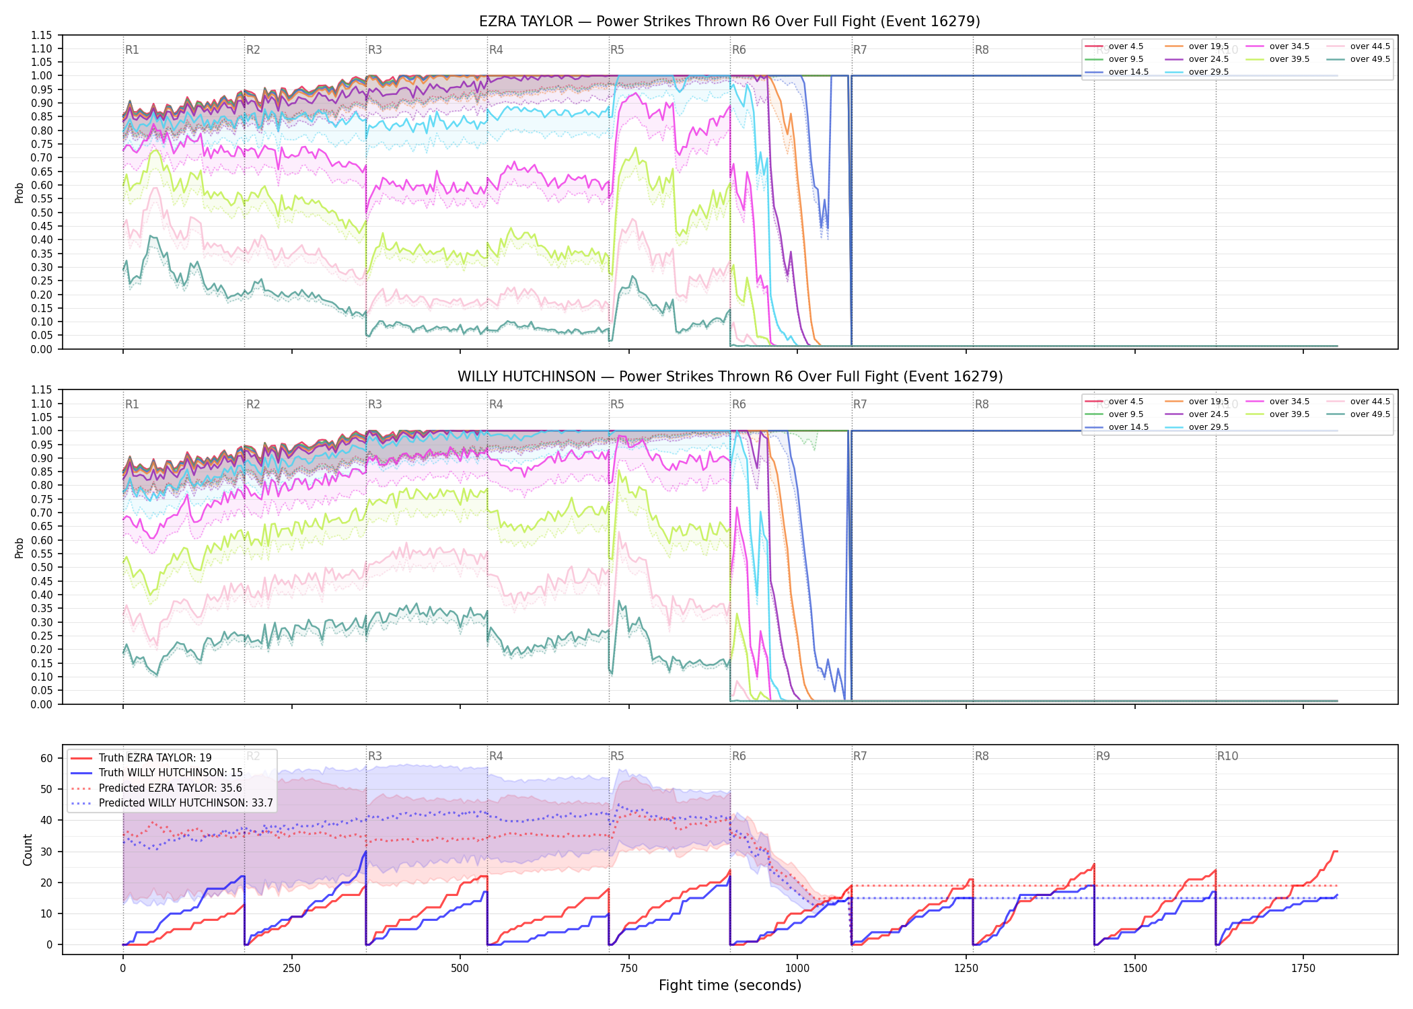
Task: Click the R3 round marker in top chart
Action: 375,50
